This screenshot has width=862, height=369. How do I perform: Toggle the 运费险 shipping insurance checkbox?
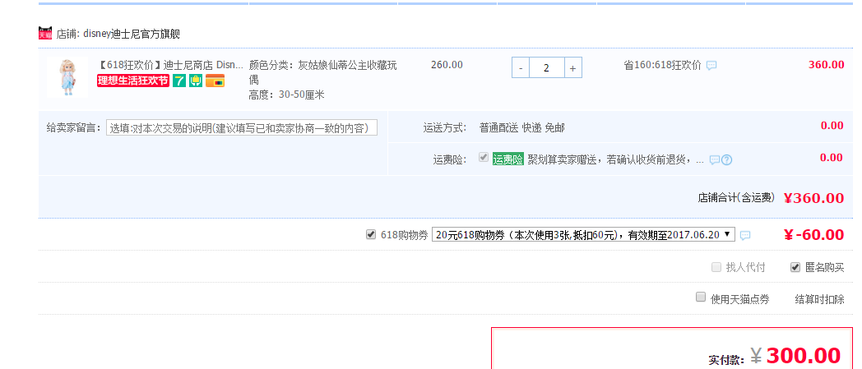tap(484, 158)
